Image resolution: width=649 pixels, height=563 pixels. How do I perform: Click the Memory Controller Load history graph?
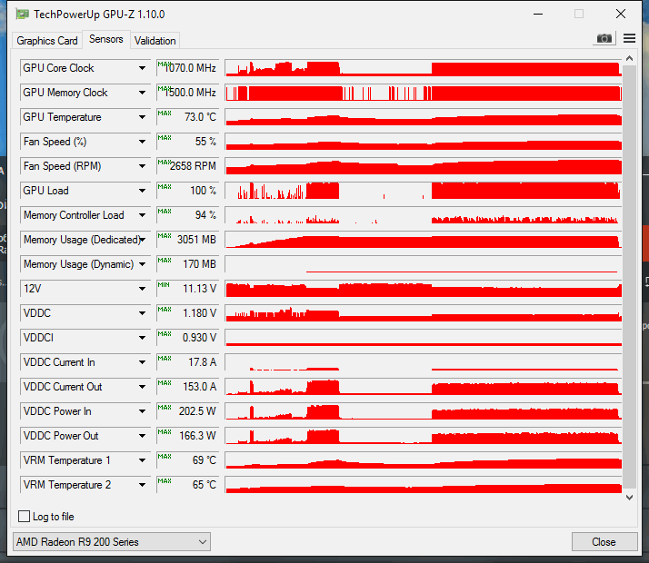(424, 215)
